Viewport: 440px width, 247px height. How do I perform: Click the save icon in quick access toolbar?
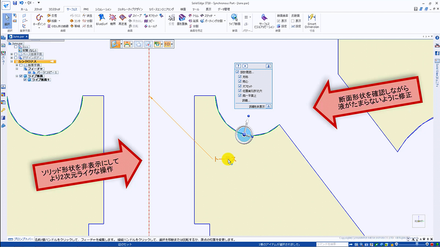(15, 3)
